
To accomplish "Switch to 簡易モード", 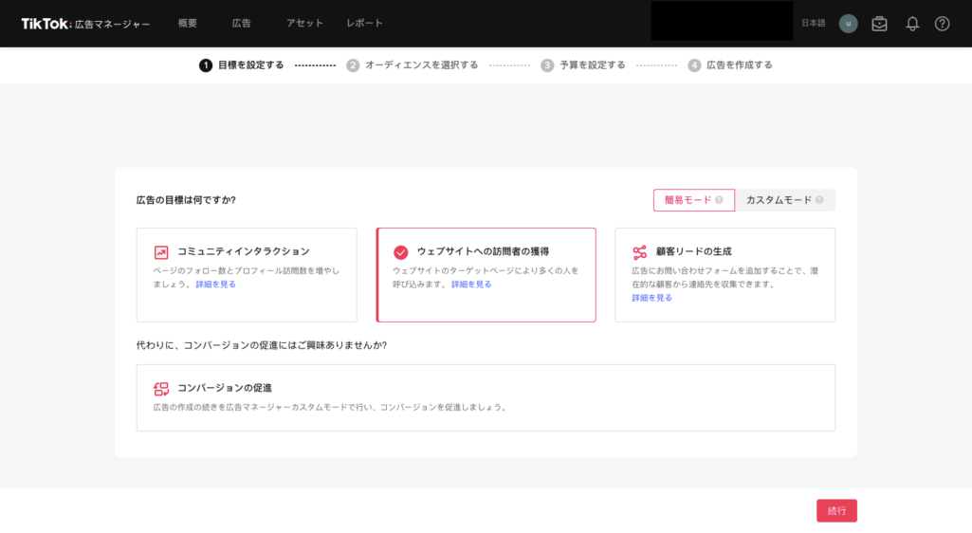I will tap(693, 200).
